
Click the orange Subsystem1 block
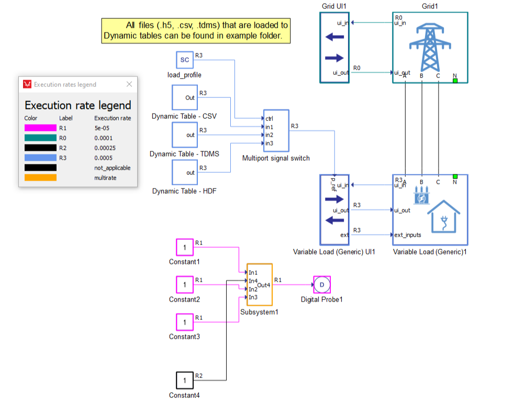[259, 284]
